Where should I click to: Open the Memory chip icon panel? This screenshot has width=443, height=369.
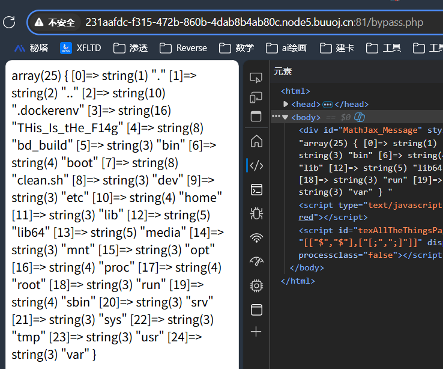(x=256, y=286)
